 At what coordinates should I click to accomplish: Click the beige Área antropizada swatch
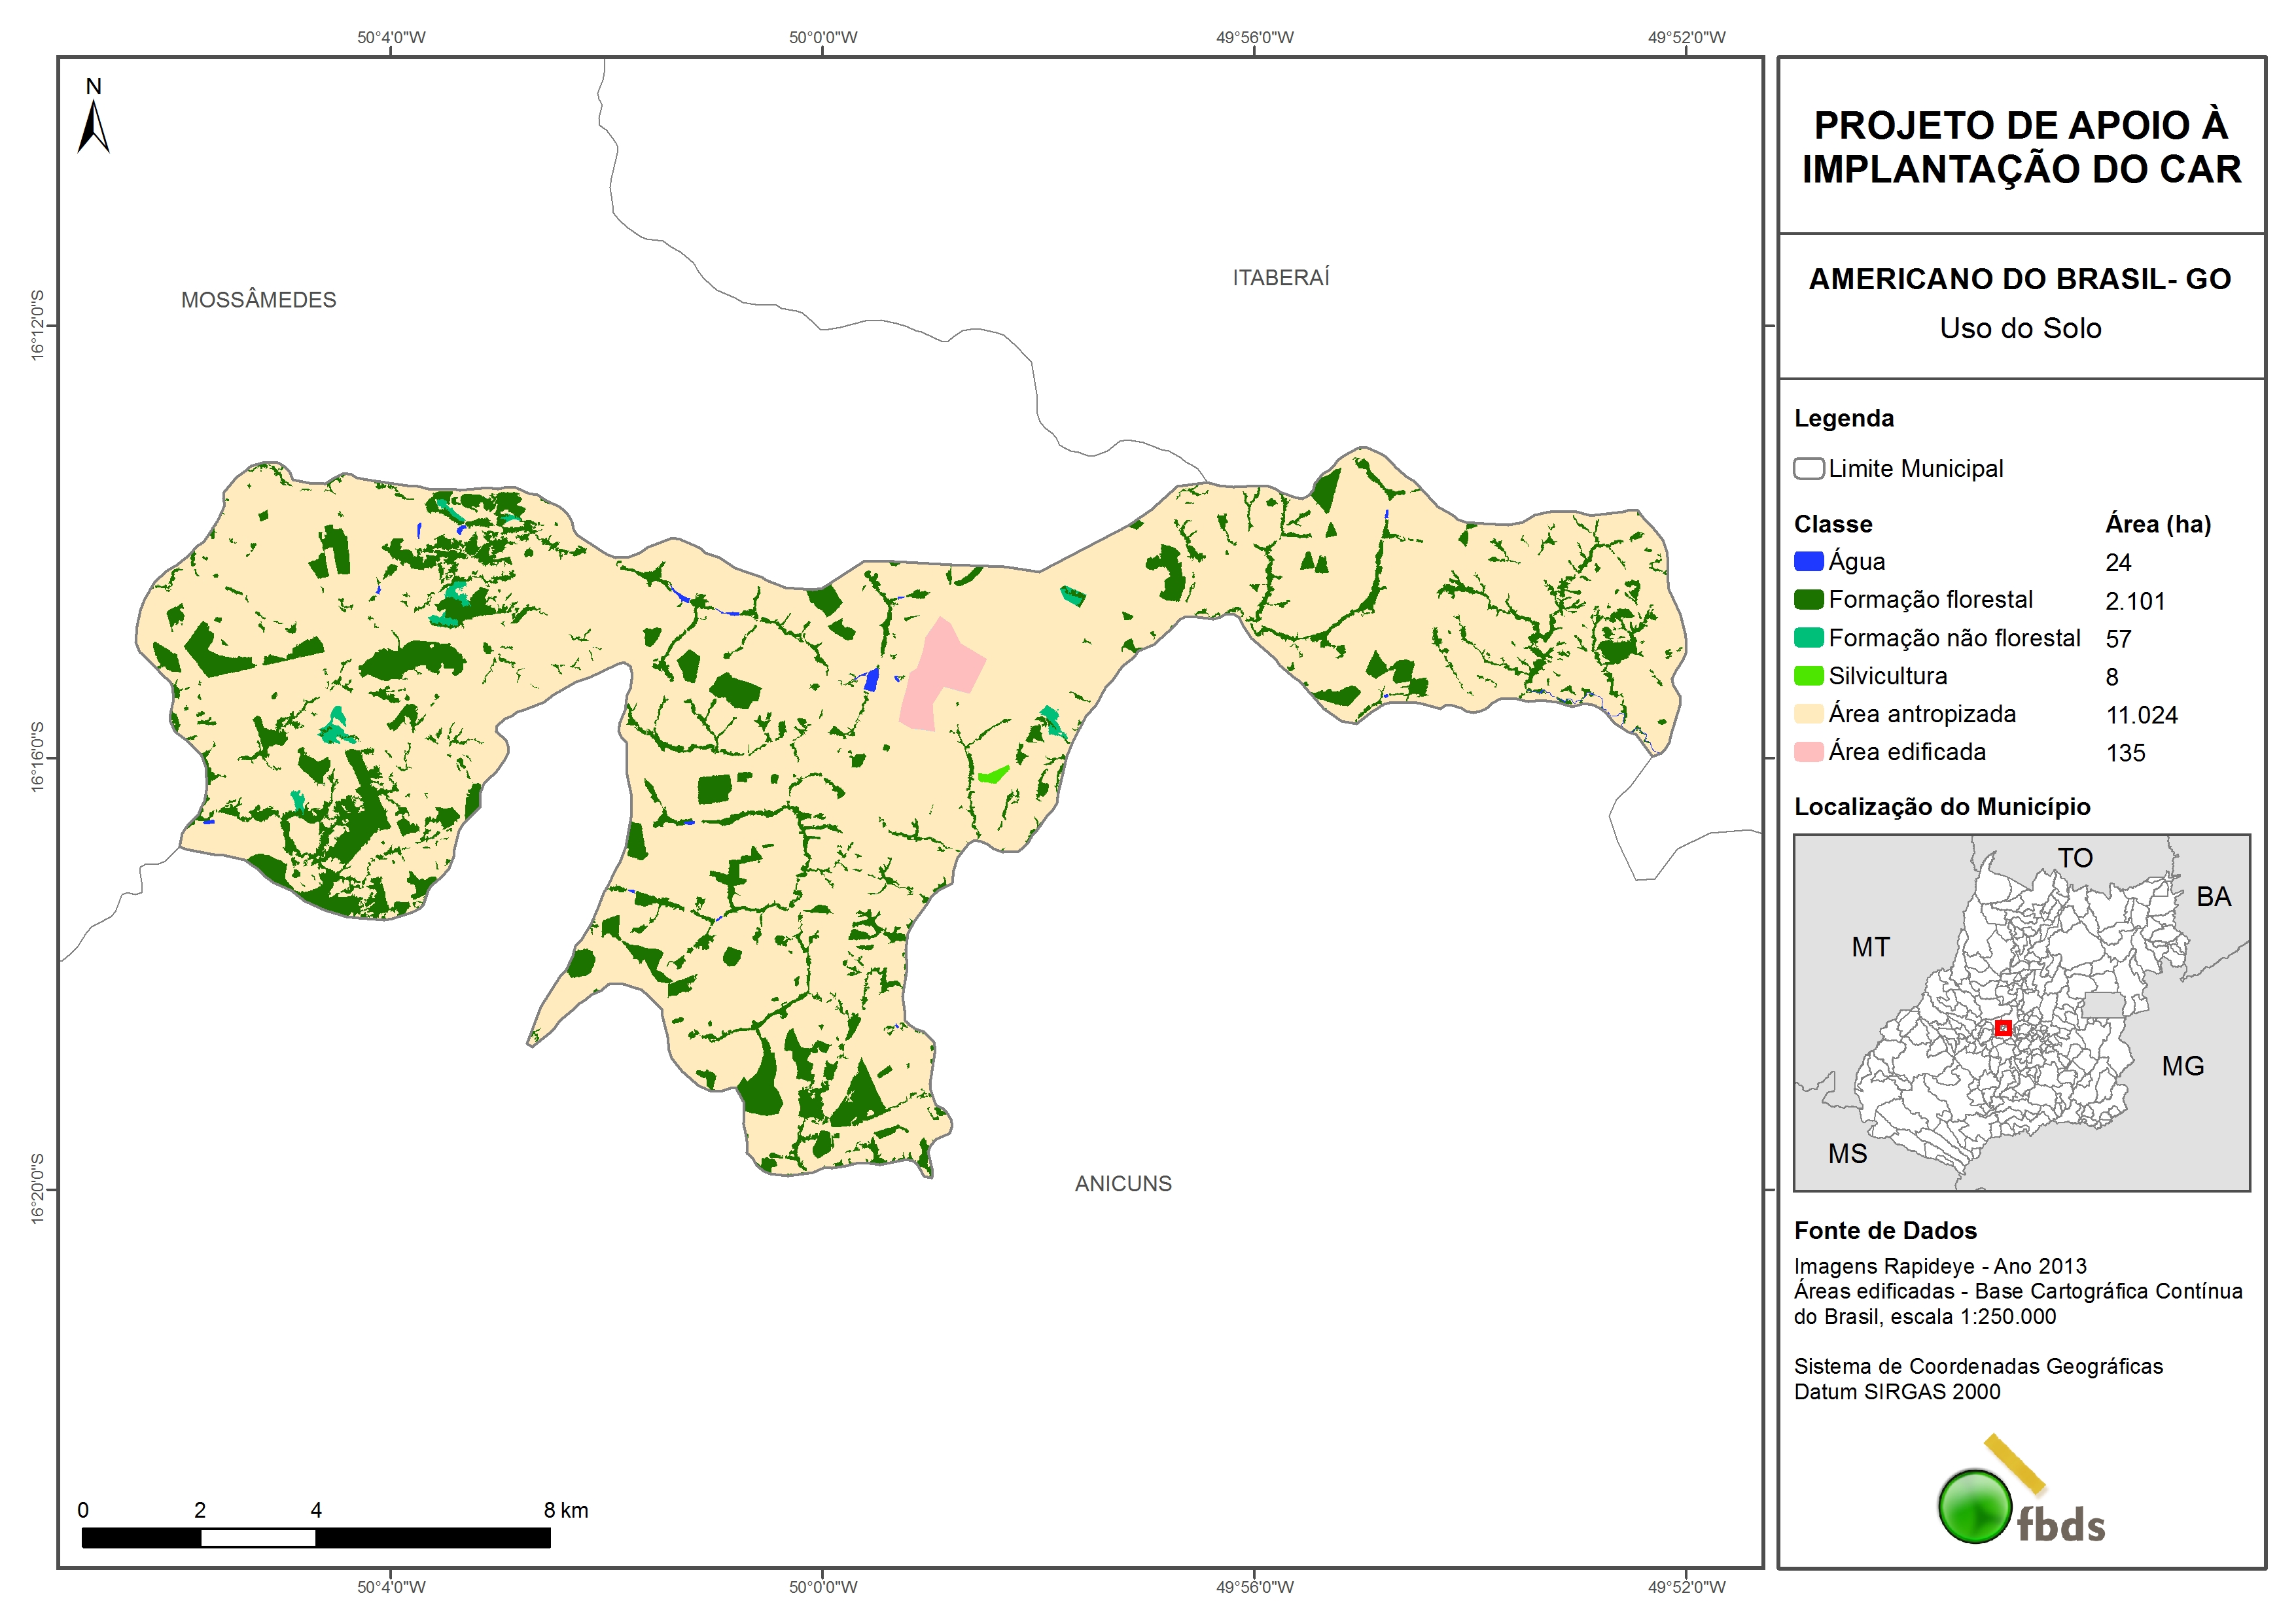tap(1808, 713)
